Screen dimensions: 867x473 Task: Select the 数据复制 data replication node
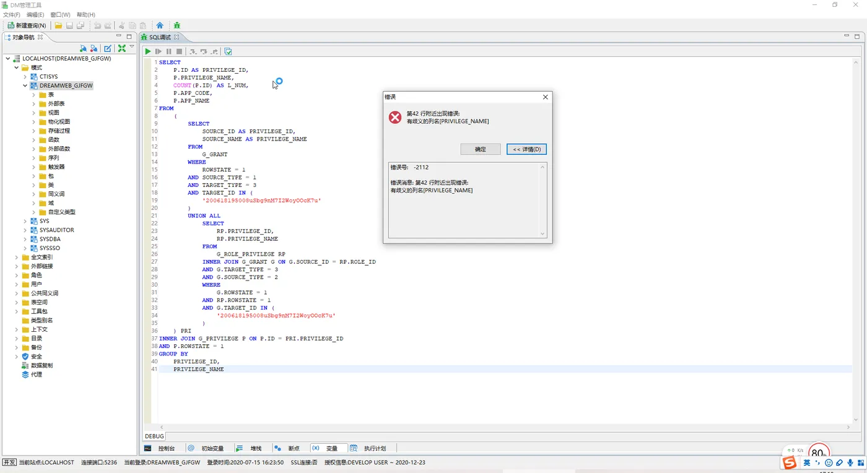tap(42, 365)
